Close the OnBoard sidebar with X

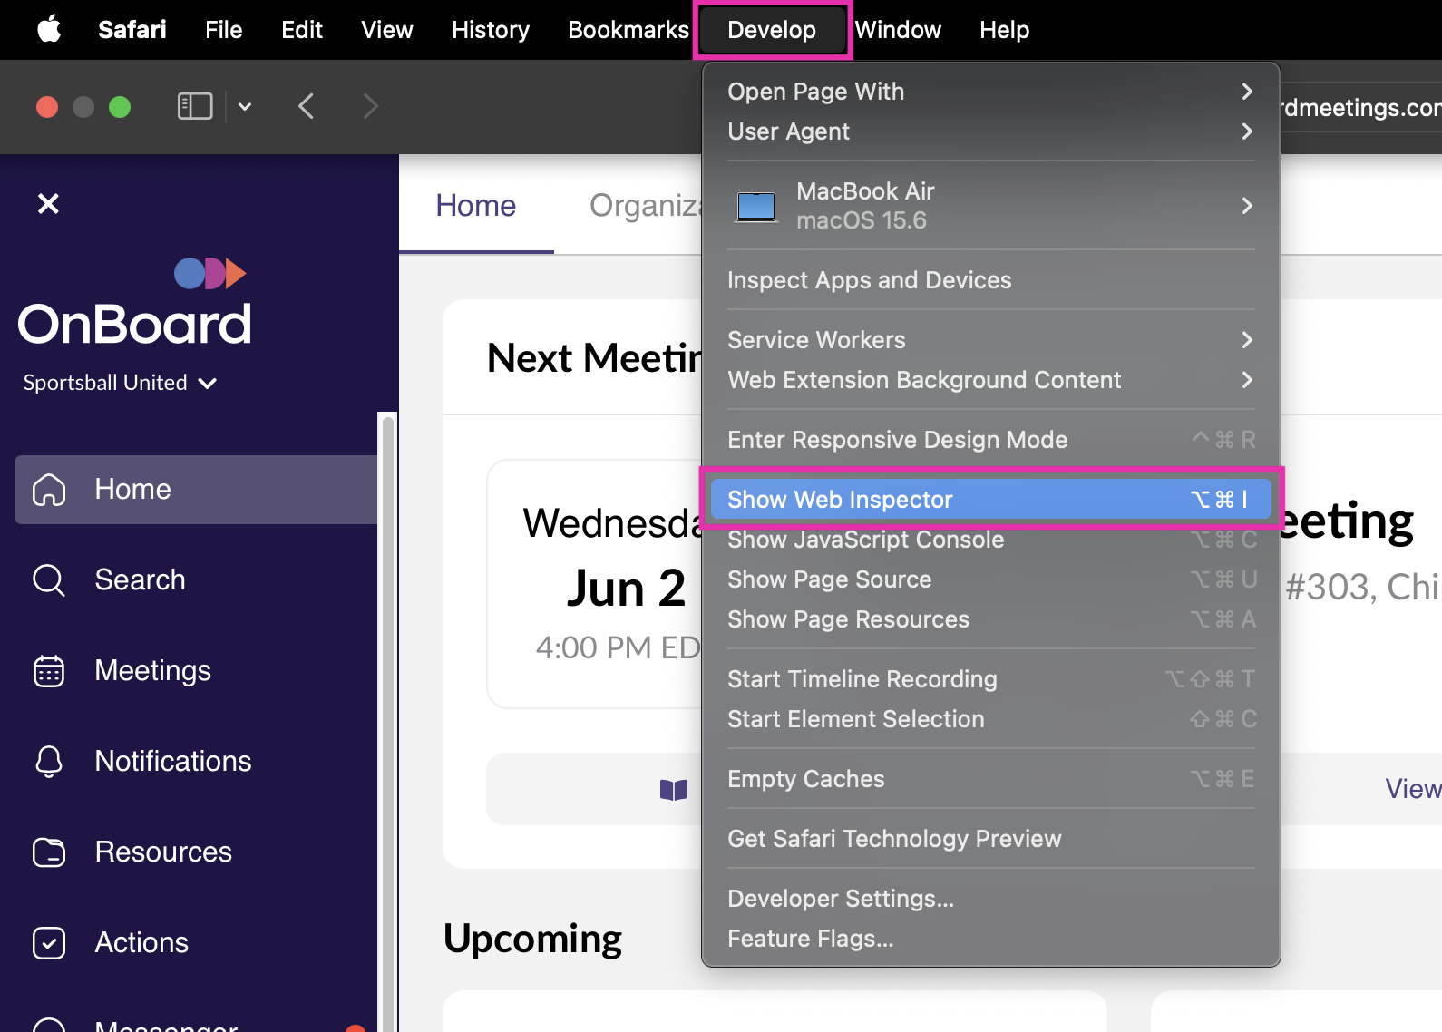point(48,204)
